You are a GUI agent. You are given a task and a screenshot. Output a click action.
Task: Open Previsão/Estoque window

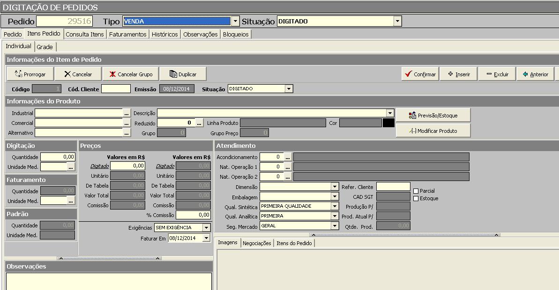pos(433,115)
